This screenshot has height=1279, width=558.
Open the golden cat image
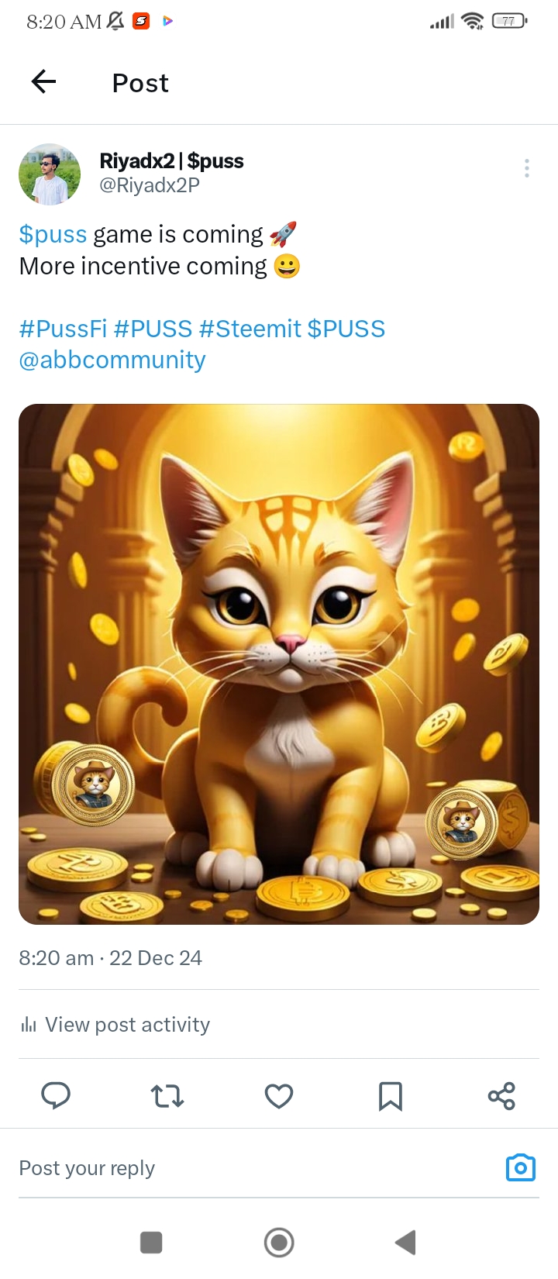[x=279, y=664]
